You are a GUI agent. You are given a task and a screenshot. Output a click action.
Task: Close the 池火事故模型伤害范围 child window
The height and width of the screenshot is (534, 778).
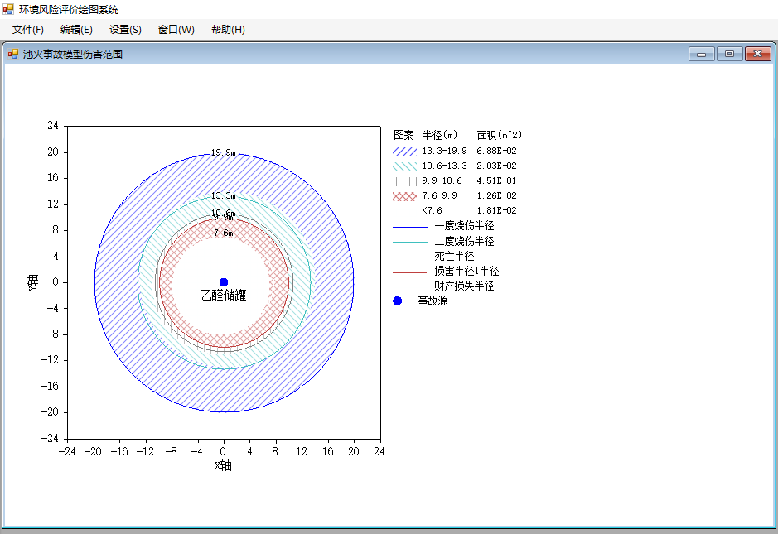click(757, 54)
